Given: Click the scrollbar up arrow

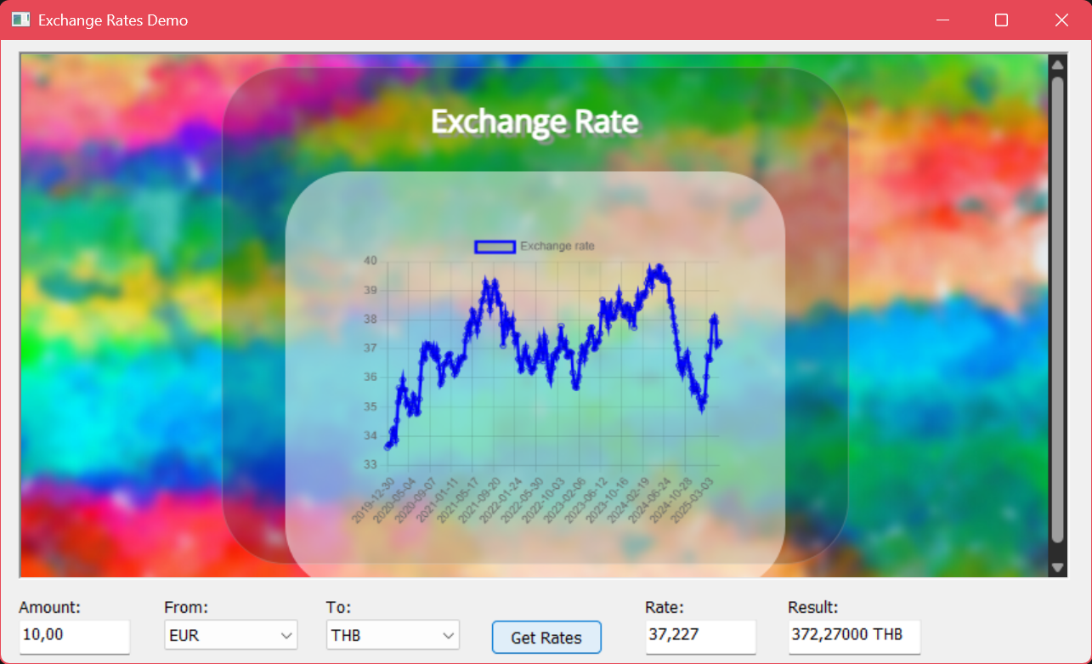Looking at the screenshot, I should coord(1057,65).
